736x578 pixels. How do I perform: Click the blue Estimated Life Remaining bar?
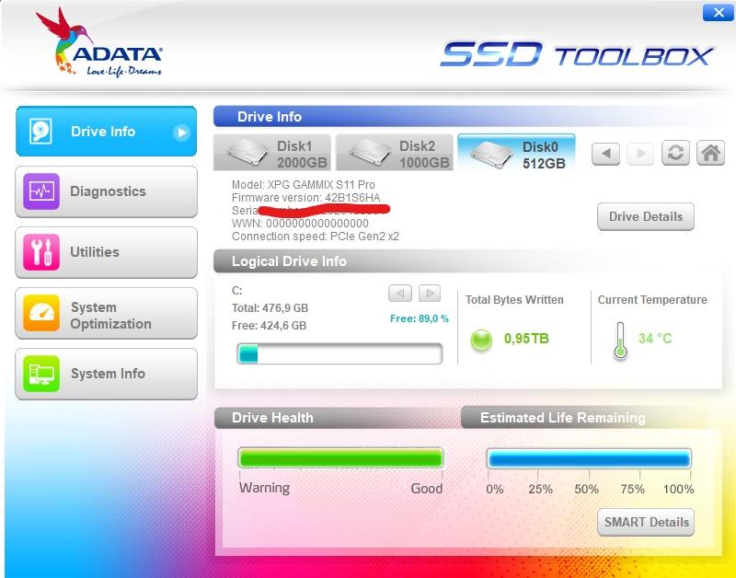[x=589, y=458]
